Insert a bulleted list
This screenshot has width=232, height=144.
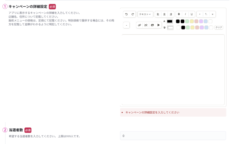point(200,14)
